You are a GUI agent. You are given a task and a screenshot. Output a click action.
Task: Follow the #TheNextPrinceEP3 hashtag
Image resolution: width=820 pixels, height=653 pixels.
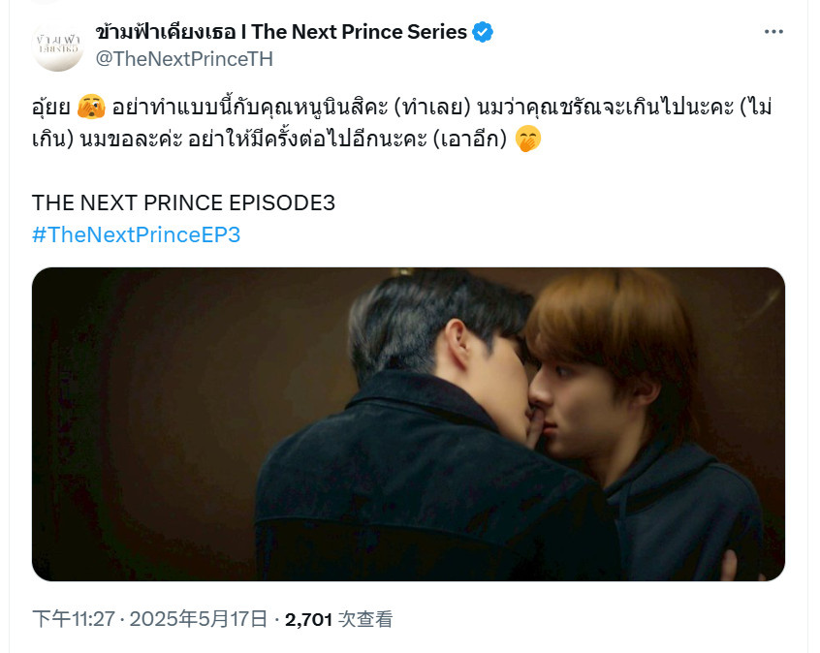tap(136, 234)
